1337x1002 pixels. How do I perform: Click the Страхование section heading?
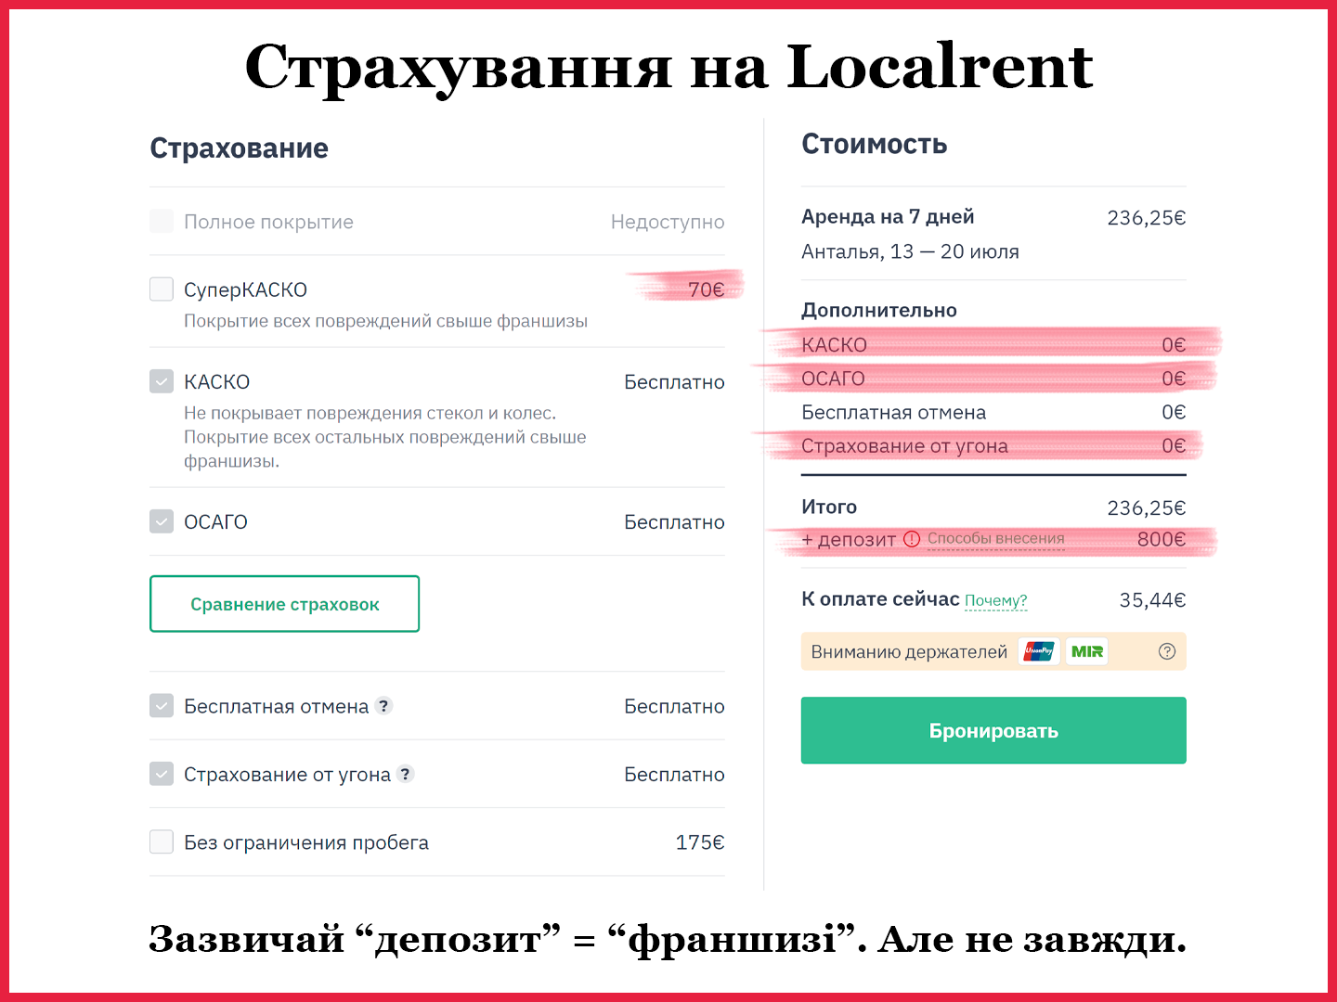(239, 148)
